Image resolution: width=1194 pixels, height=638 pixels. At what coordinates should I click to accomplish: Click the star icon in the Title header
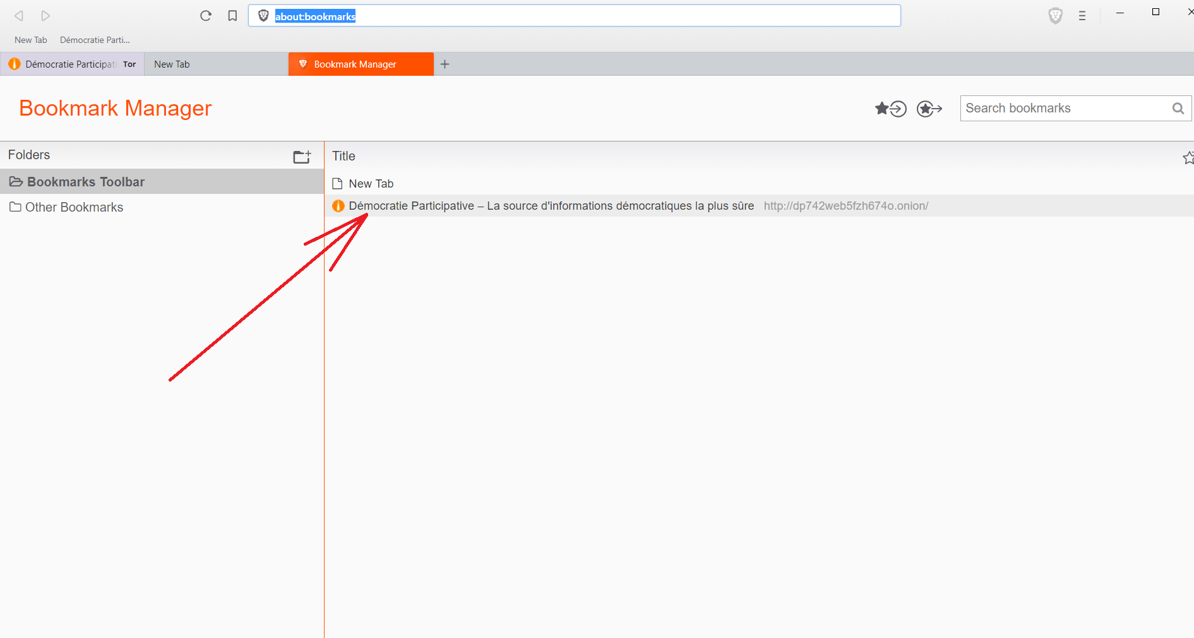click(1188, 157)
